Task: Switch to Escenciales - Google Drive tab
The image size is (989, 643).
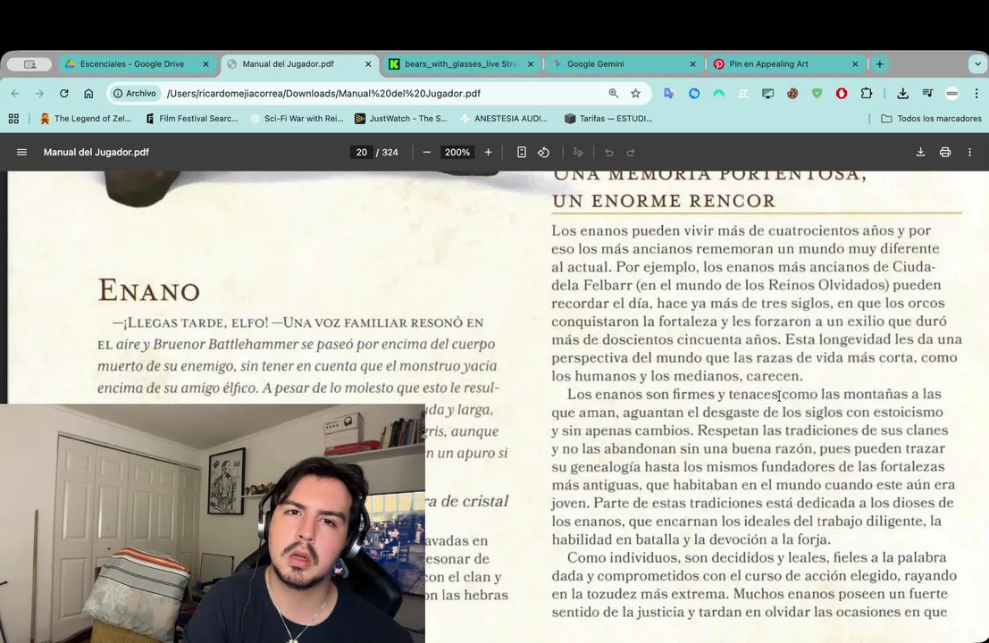Action: 131,63
